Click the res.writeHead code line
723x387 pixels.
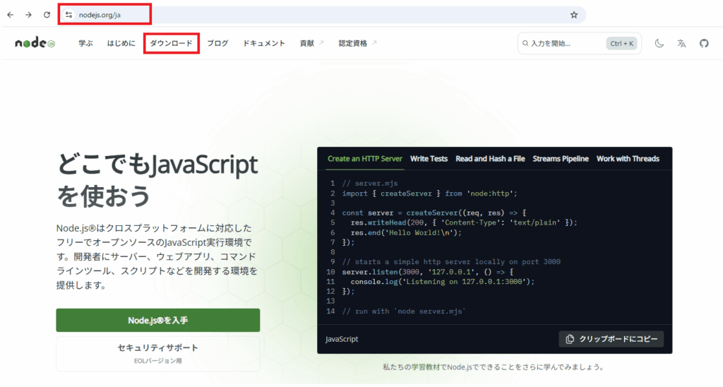click(x=464, y=222)
